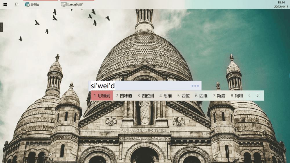
Task: Pick candidate 7 斯威
Action: click(x=219, y=95)
